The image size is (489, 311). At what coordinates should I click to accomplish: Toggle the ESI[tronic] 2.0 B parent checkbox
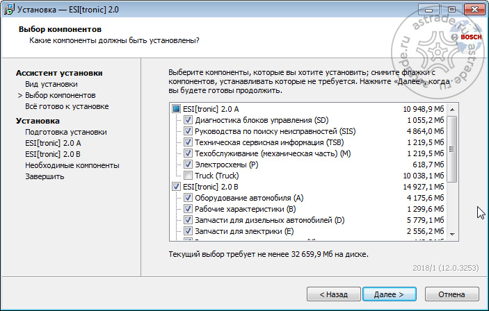(x=176, y=187)
